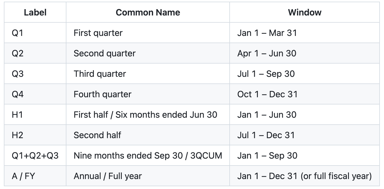Click the Q1+Q2+Q3 label cell
Screen dimensions: 384x189
pyautogui.click(x=35, y=156)
